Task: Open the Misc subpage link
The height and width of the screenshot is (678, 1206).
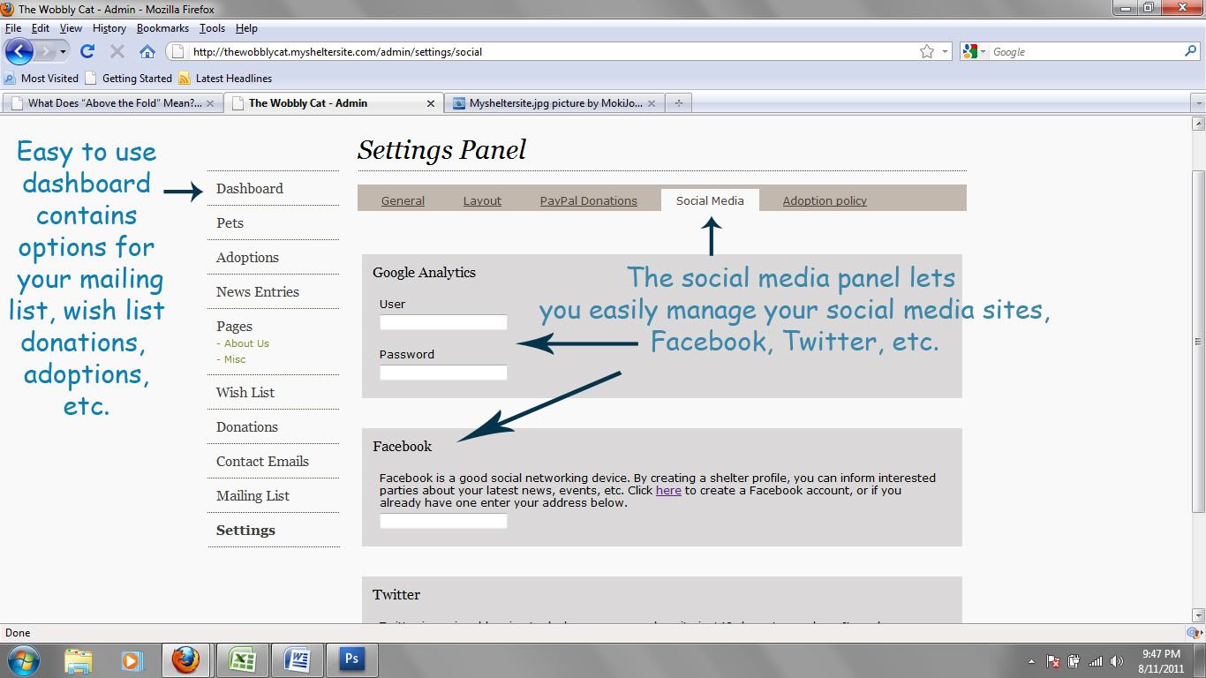Action: coord(235,359)
